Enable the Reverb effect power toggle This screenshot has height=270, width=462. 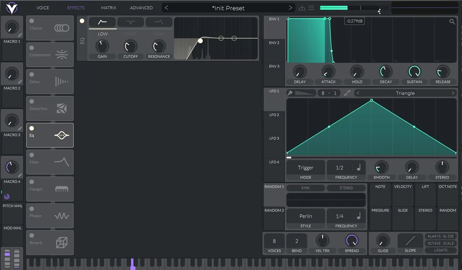[x=32, y=235]
